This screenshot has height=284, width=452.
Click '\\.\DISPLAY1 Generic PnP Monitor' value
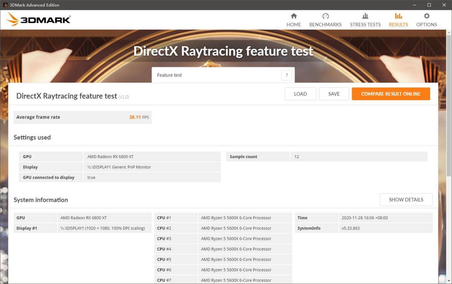(x=119, y=167)
